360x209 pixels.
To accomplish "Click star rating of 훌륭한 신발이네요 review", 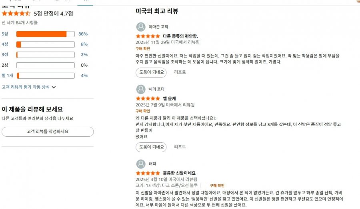I will tap(148, 173).
